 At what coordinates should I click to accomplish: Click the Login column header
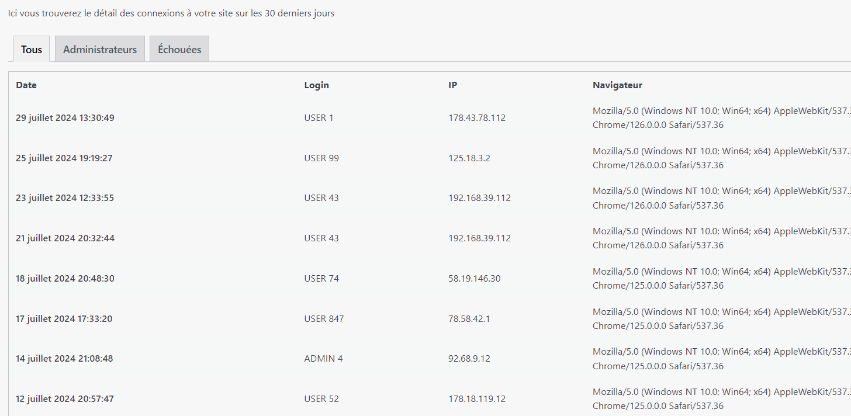coord(317,85)
